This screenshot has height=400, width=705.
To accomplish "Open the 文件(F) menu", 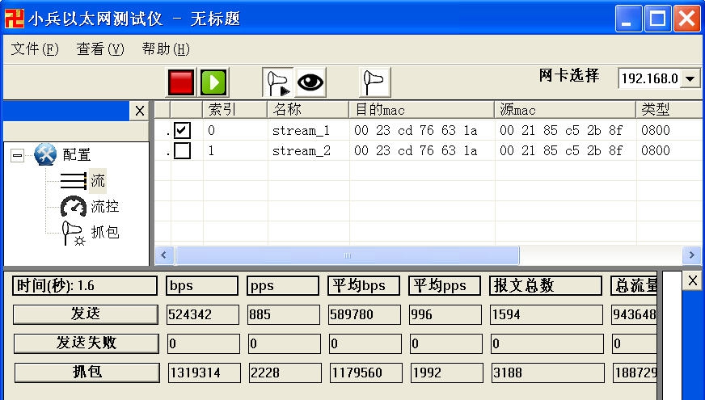I will [35, 48].
